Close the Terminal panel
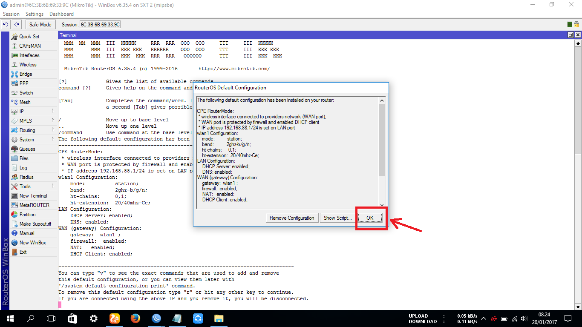 pyautogui.click(x=578, y=35)
